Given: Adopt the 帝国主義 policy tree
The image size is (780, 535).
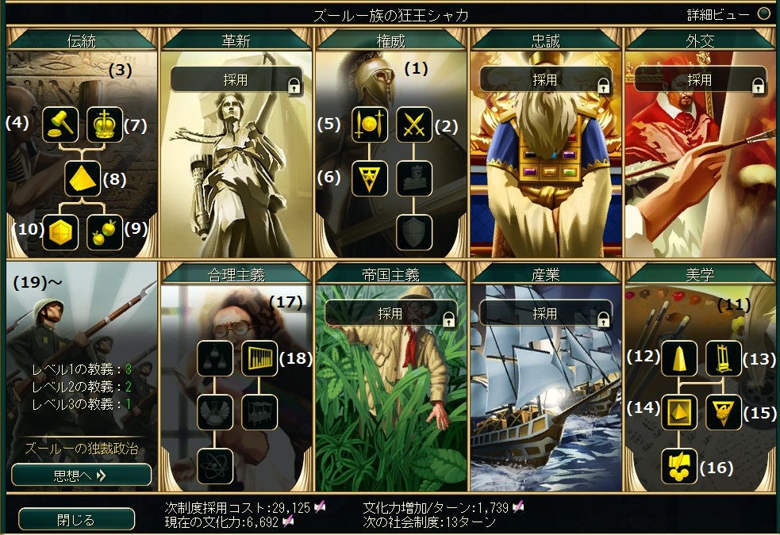Looking at the screenshot, I should pyautogui.click(x=391, y=313).
